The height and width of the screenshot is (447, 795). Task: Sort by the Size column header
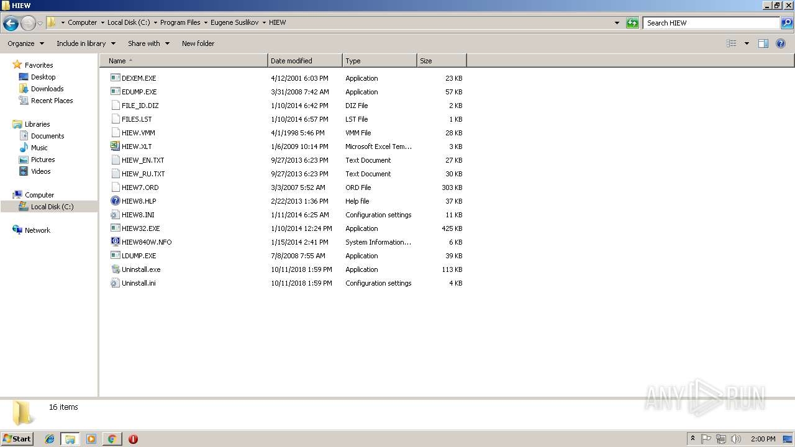click(442, 61)
